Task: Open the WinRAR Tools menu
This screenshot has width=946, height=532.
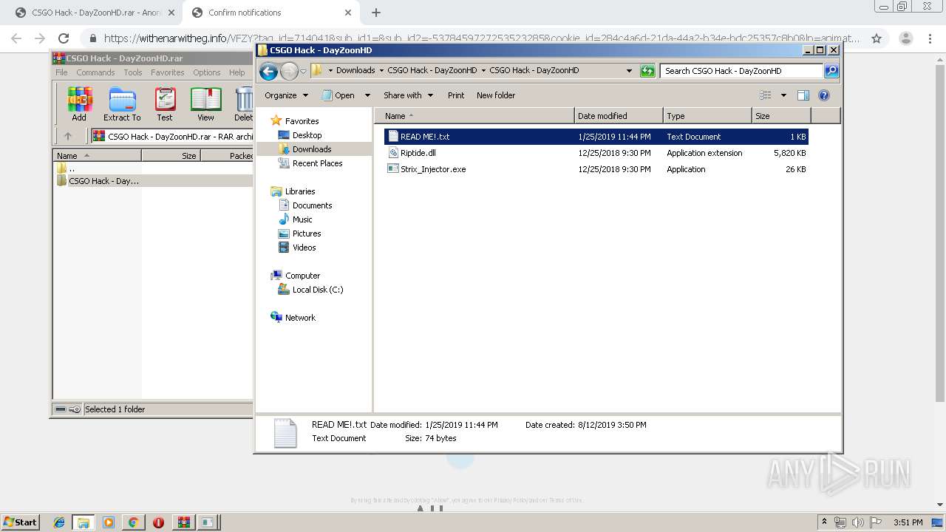Action: [133, 72]
